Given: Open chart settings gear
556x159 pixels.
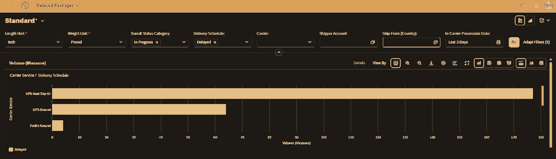Looking at the screenshot, I should pos(443,63).
